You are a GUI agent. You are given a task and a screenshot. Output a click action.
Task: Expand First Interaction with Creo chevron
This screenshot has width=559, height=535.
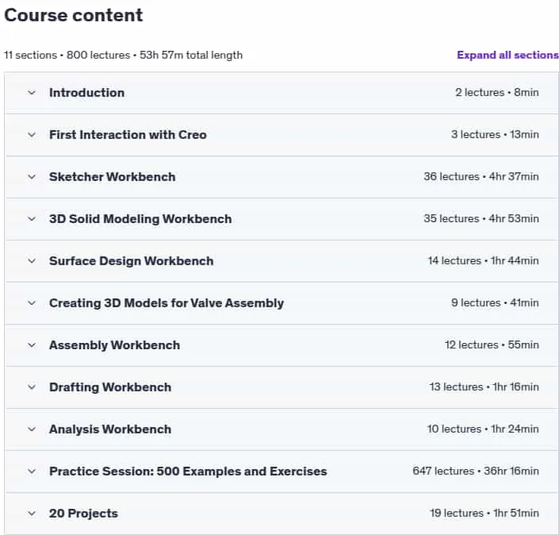[32, 135]
